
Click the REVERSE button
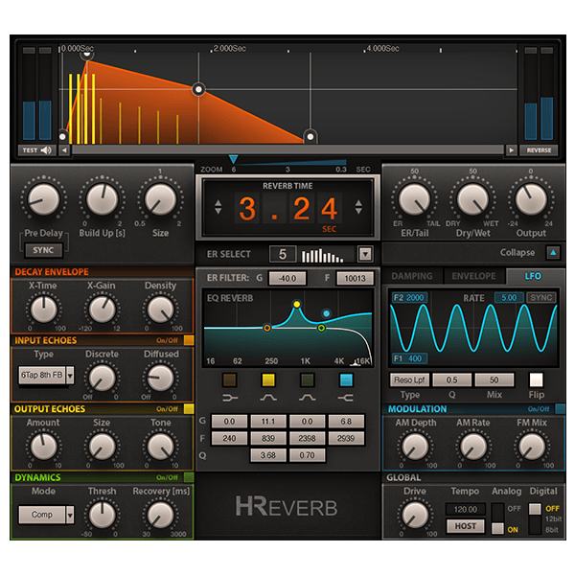(539, 150)
